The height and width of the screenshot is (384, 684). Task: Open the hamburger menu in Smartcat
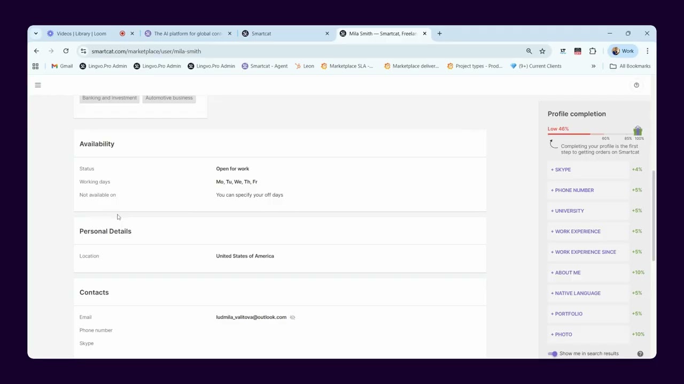coord(38,85)
